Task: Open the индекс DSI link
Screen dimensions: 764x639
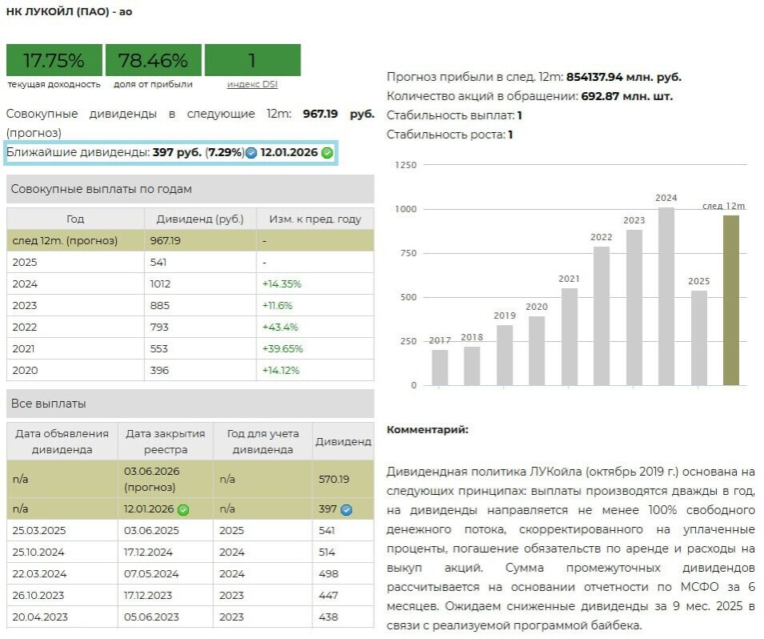Action: tap(252, 84)
